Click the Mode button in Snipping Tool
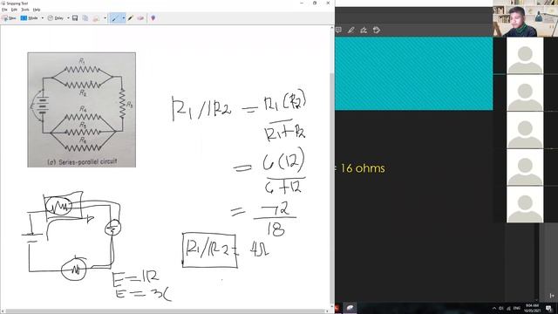This screenshot has height=314, width=558. [x=29, y=17]
